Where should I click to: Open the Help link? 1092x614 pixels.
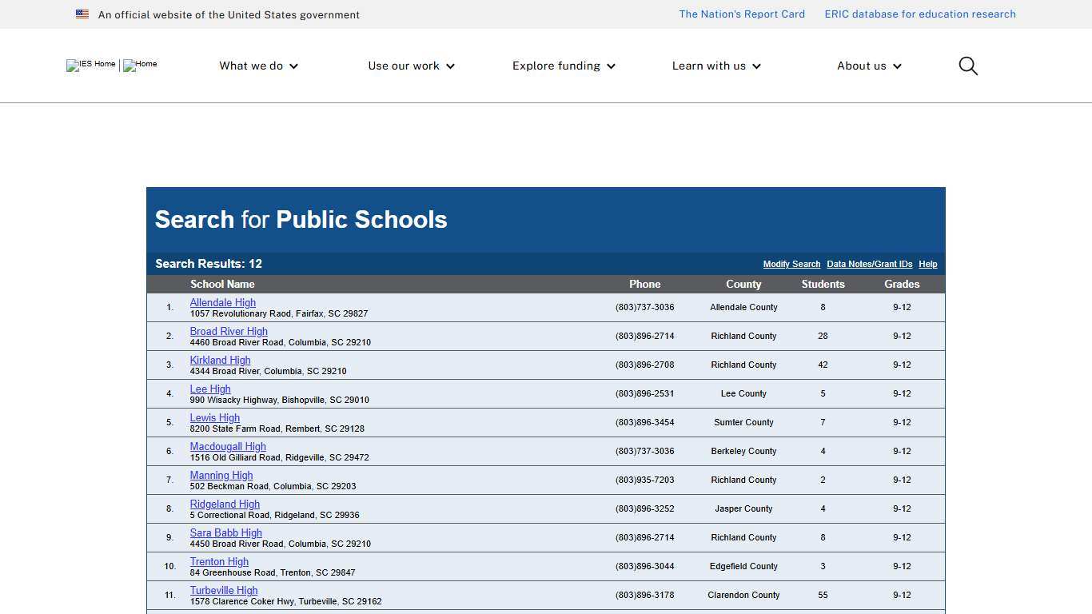[927, 264]
